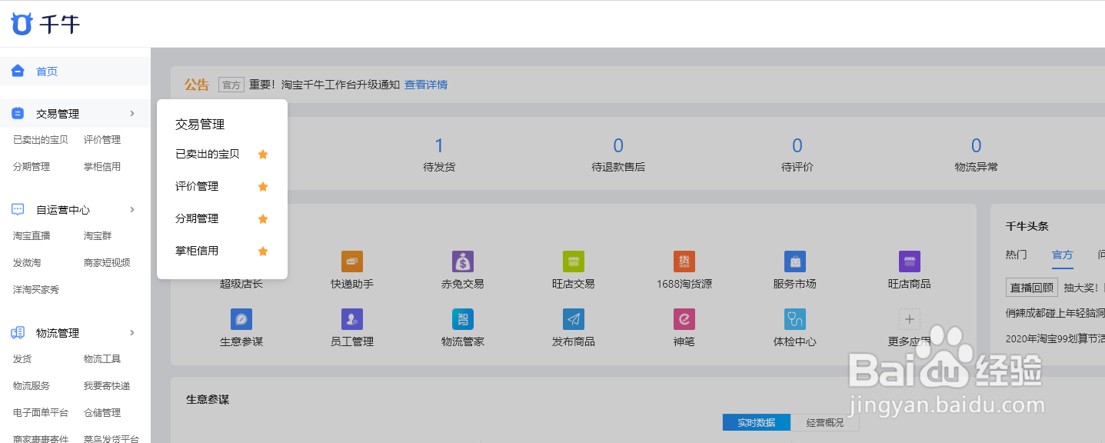Open 发货 in the sidebar
The image size is (1105, 443).
[22, 359]
